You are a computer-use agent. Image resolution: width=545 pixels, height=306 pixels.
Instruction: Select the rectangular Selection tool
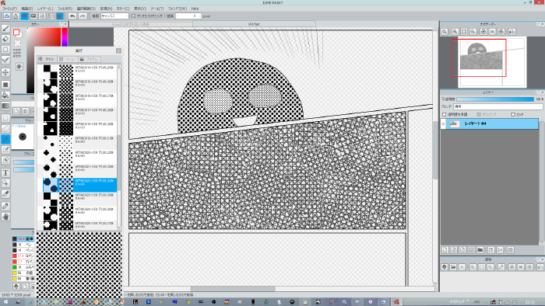5,118
